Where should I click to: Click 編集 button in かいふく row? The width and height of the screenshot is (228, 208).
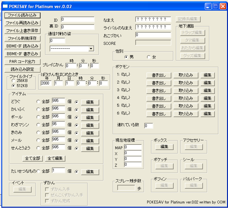(x=90, y=110)
